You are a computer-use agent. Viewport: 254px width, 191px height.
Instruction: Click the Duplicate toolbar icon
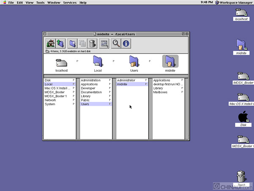tap(83, 43)
